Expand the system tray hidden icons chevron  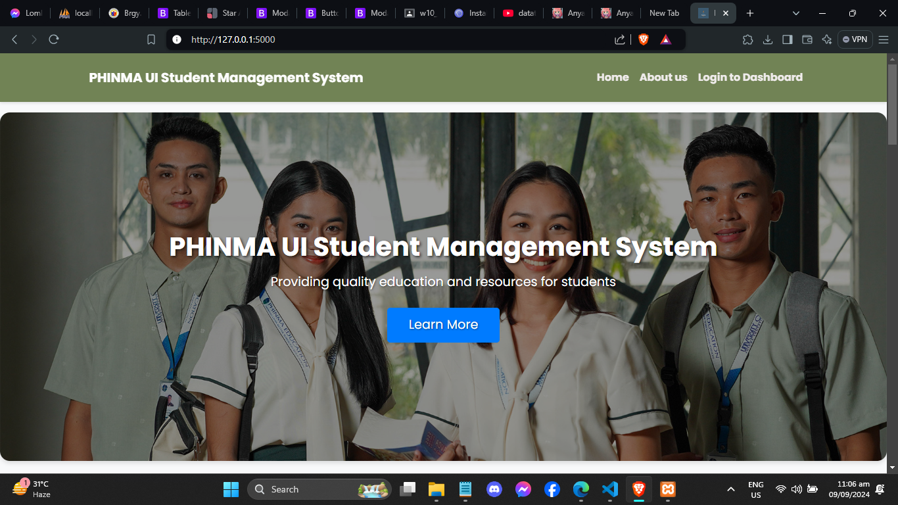pyautogui.click(x=730, y=489)
